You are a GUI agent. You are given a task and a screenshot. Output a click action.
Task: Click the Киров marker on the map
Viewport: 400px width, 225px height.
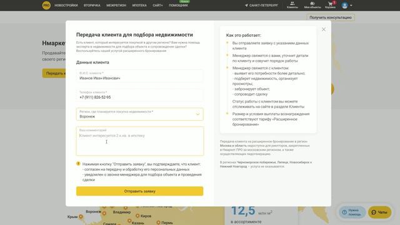[x=137, y=216]
